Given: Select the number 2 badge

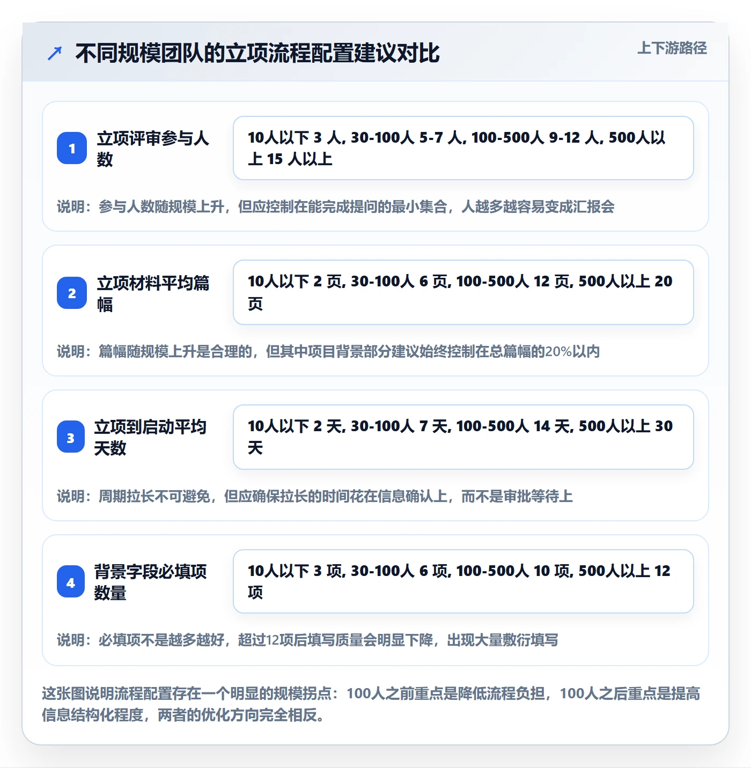Looking at the screenshot, I should [x=72, y=293].
